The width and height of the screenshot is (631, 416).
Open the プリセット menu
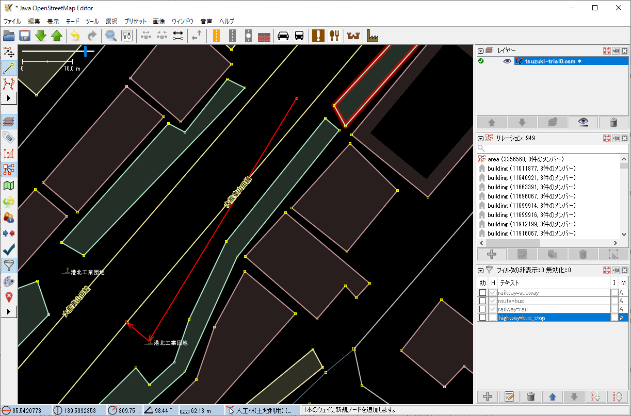[135, 22]
